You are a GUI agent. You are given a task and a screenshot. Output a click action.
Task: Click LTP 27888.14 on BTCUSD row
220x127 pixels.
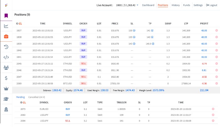coord(186,84)
